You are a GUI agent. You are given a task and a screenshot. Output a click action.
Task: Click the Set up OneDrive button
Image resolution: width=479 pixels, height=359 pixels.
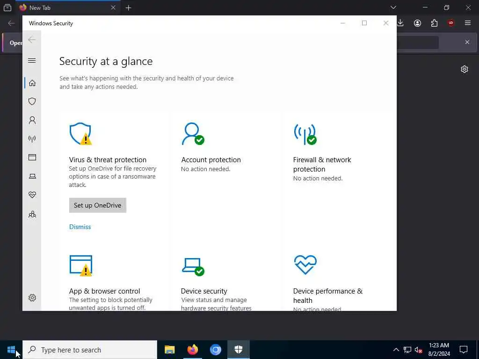coord(97,205)
